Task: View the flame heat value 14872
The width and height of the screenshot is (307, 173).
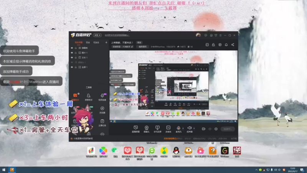Action: tap(182, 47)
